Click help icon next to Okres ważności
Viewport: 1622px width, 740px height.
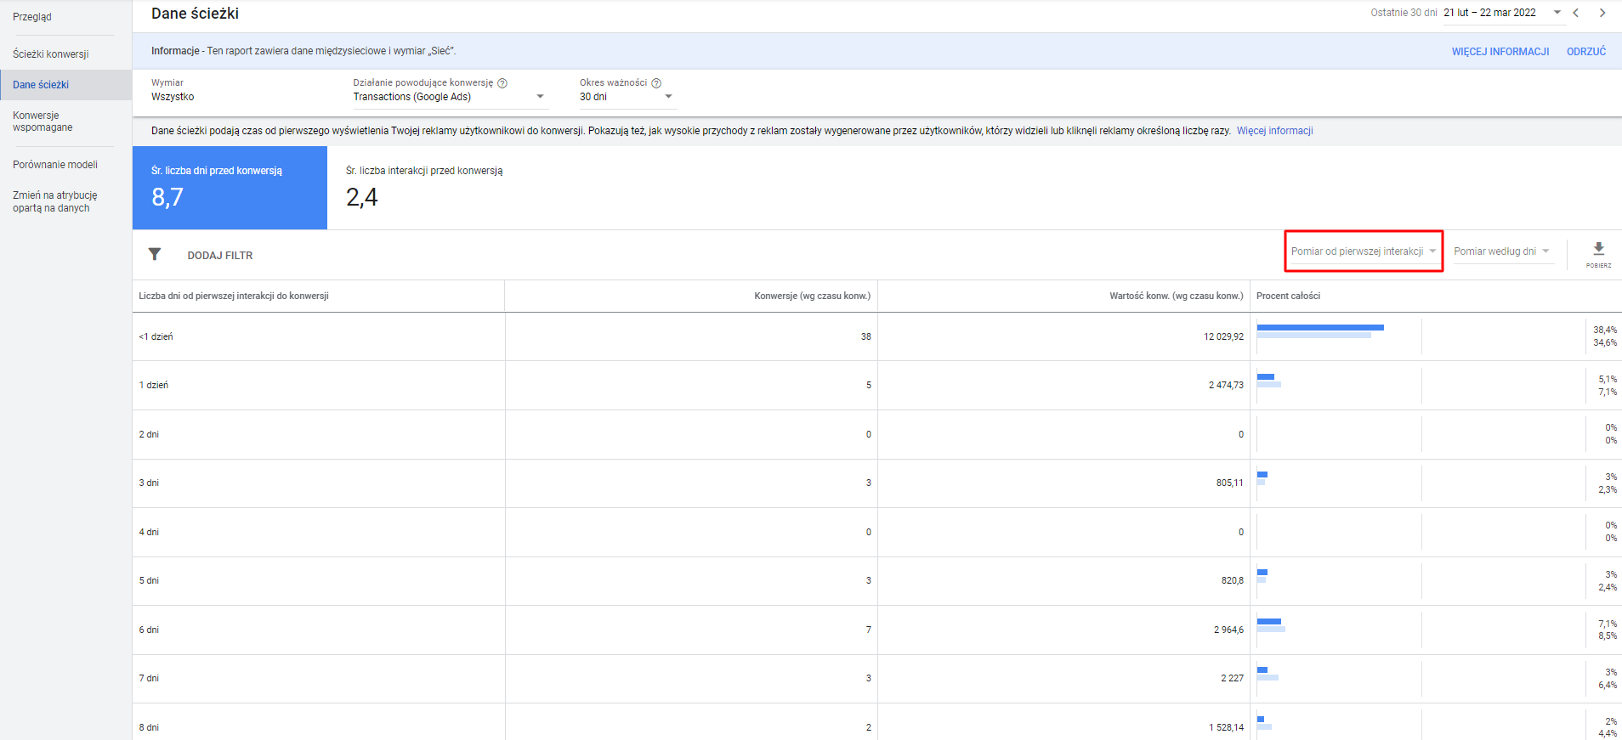[656, 83]
